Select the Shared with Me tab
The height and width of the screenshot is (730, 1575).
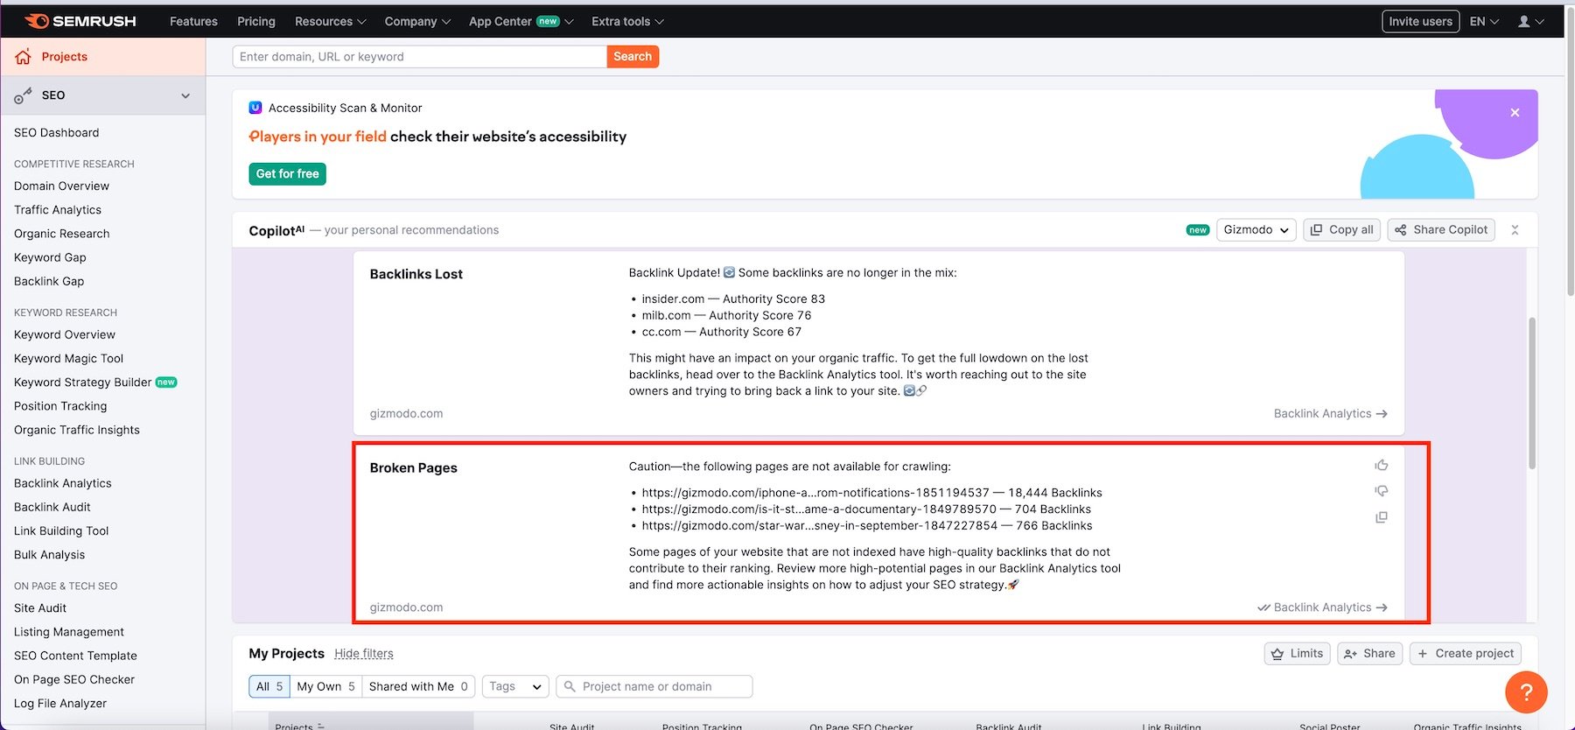point(418,687)
